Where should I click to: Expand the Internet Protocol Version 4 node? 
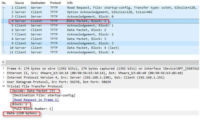[x=3, y=77]
